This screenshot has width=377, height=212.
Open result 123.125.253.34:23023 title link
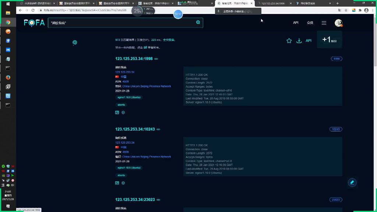135,199
